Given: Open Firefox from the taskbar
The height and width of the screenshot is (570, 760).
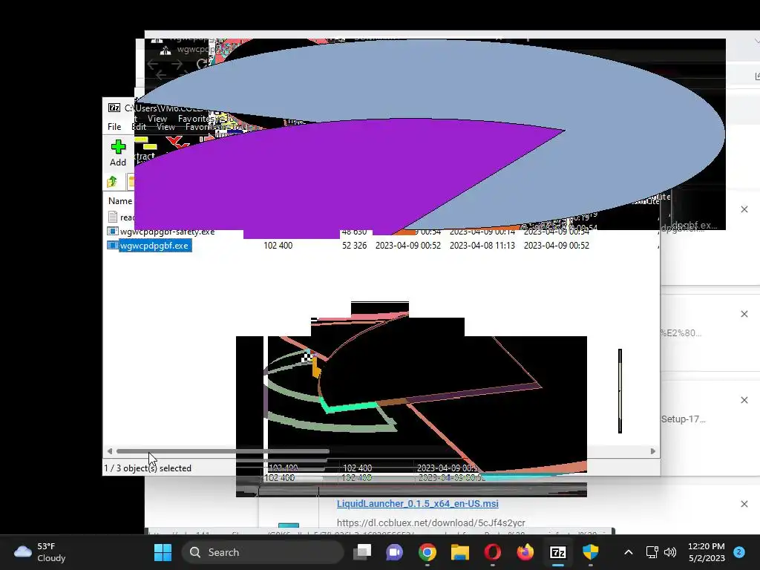Looking at the screenshot, I should pyautogui.click(x=525, y=552).
